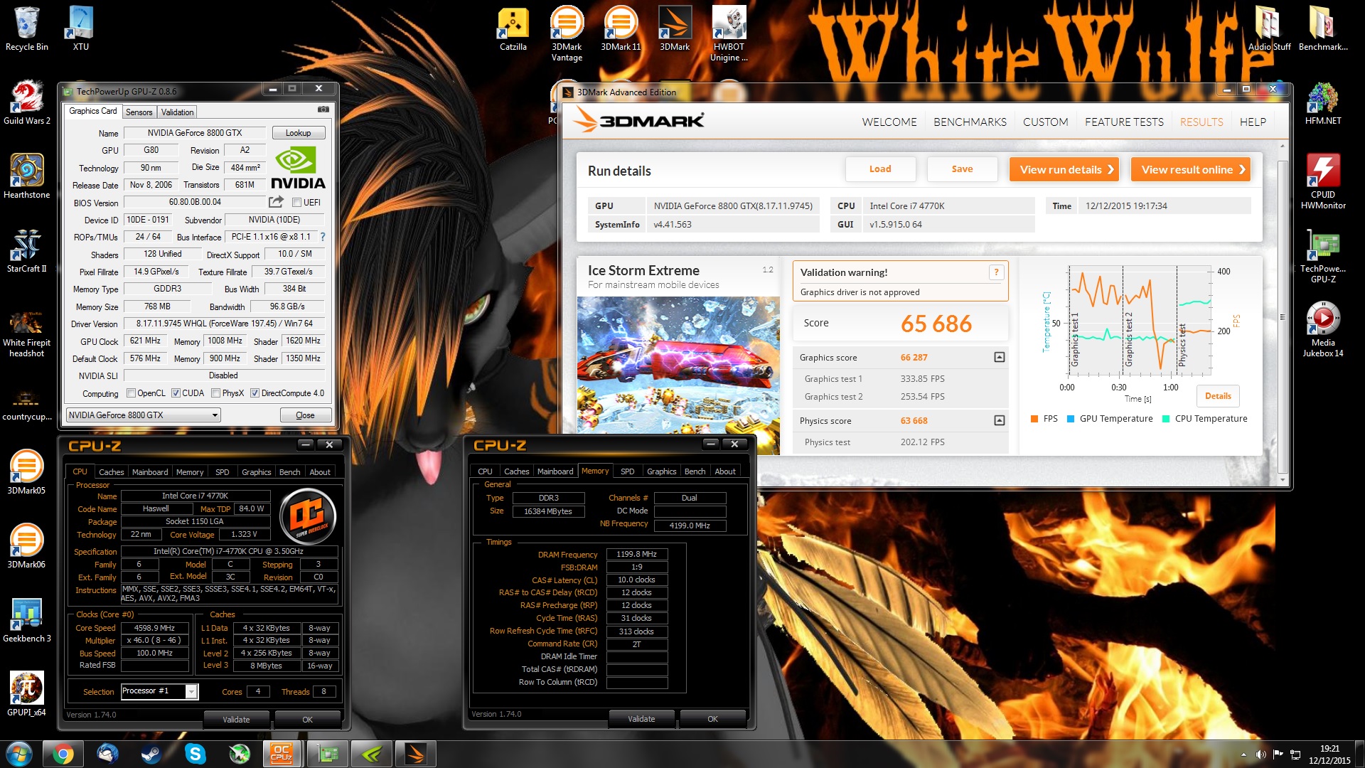Open the 3DMark 11 desktop icon
The width and height of the screenshot is (1365, 768).
click(621, 30)
